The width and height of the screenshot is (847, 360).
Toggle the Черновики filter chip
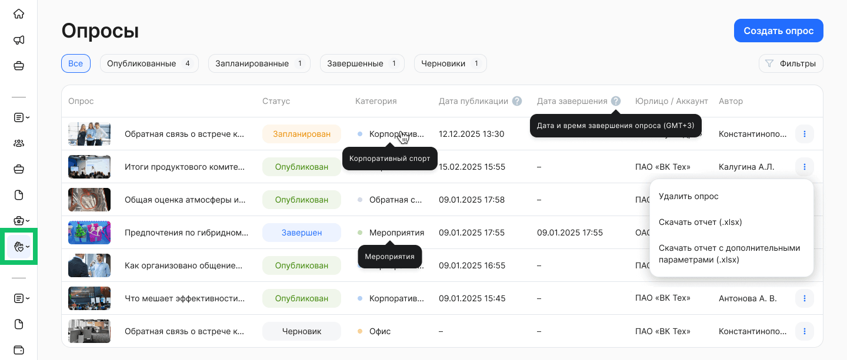[450, 63]
